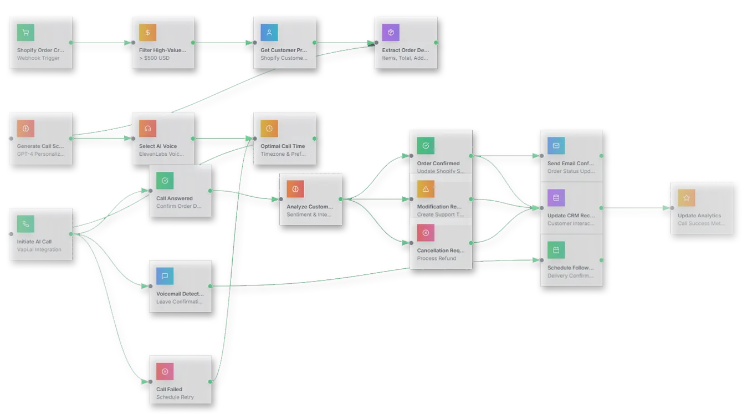Open the email icon on Send Email Confirmation
This screenshot has height=419, width=742.
click(x=555, y=145)
